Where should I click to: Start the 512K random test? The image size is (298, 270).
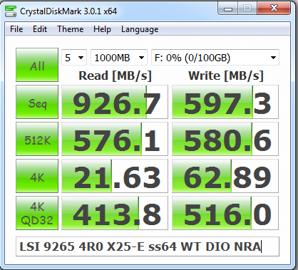(37, 139)
